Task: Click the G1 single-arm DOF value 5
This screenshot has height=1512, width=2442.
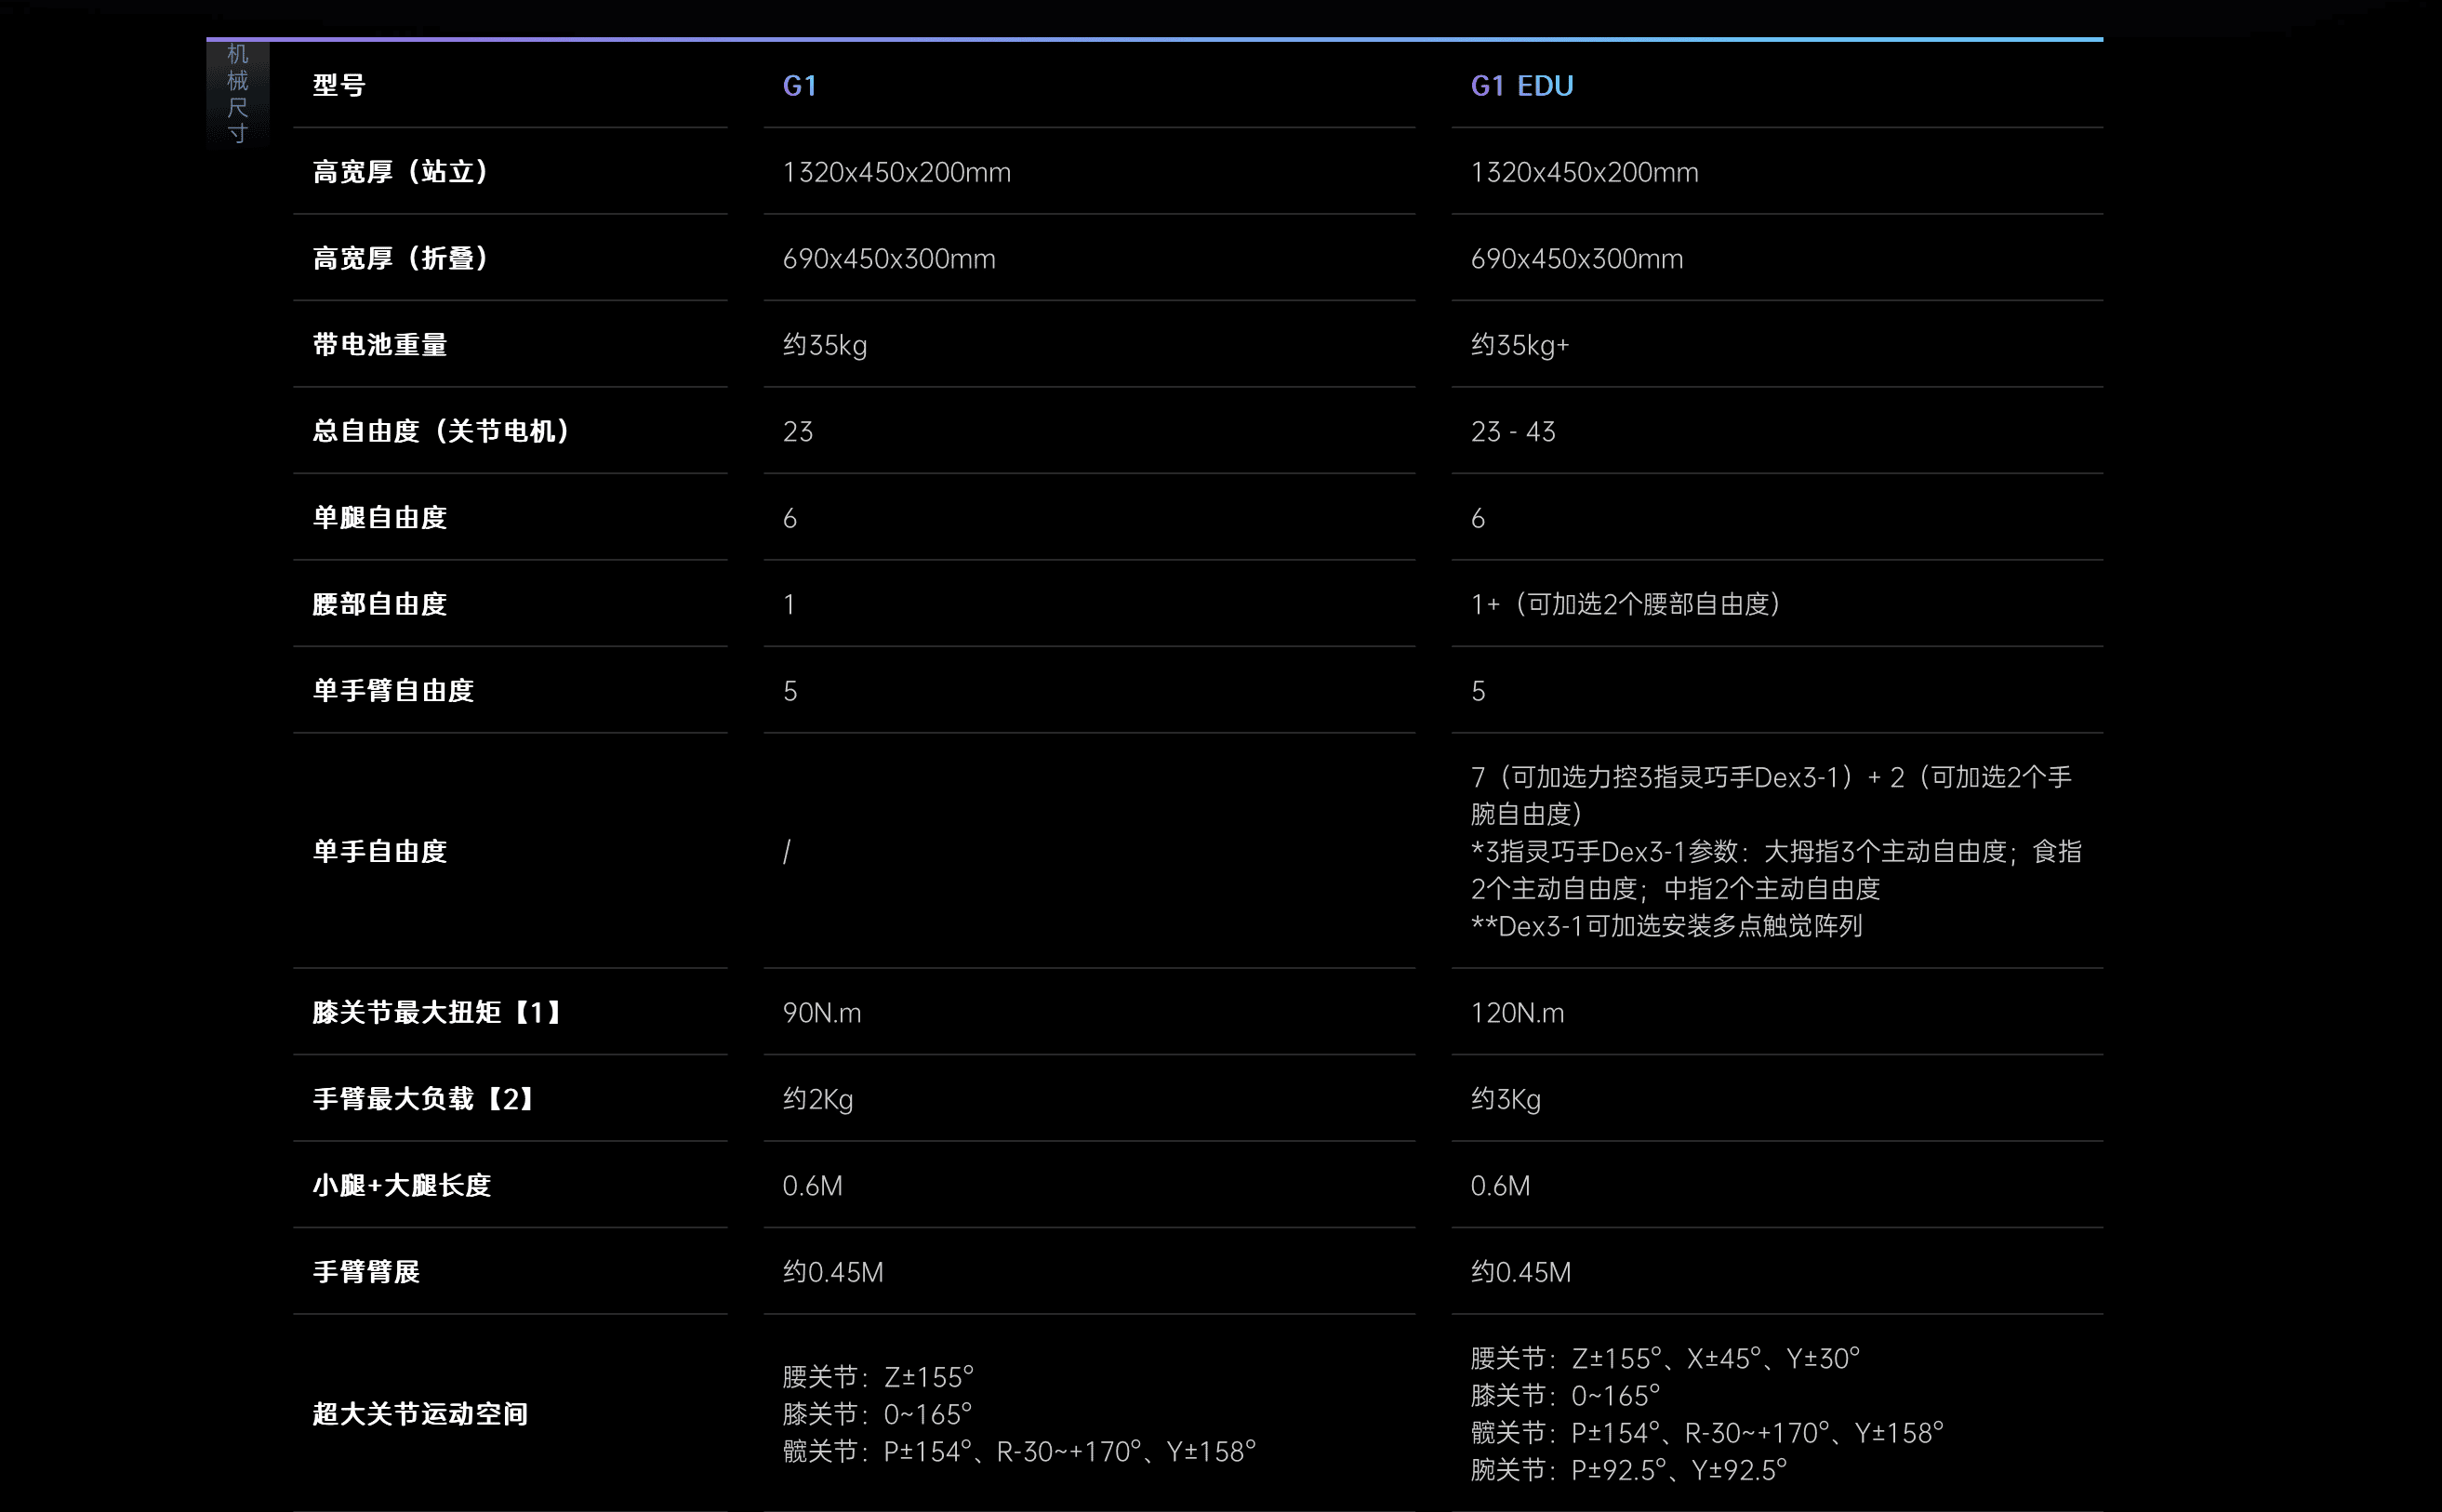Action: (x=789, y=691)
